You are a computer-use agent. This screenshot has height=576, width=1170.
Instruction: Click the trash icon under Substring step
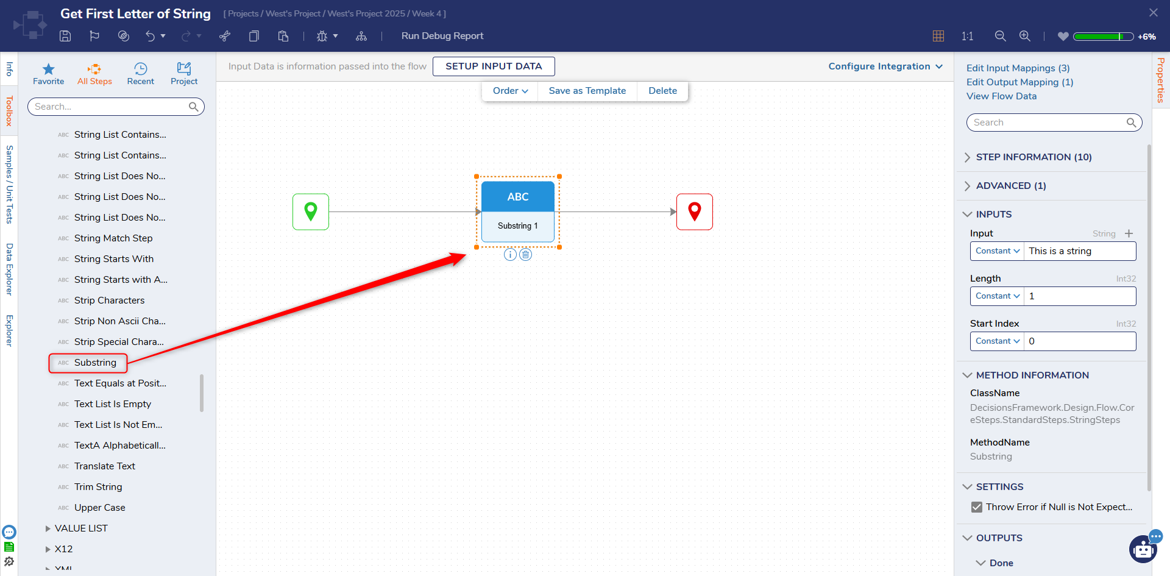[526, 255]
